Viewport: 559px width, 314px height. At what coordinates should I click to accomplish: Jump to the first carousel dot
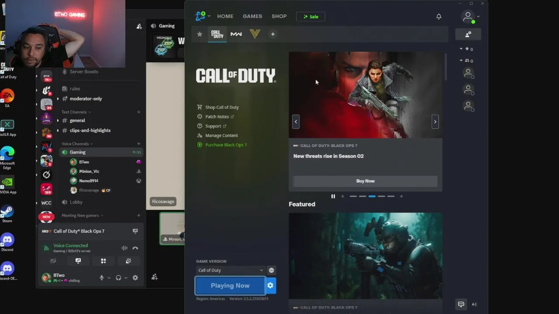(x=342, y=196)
